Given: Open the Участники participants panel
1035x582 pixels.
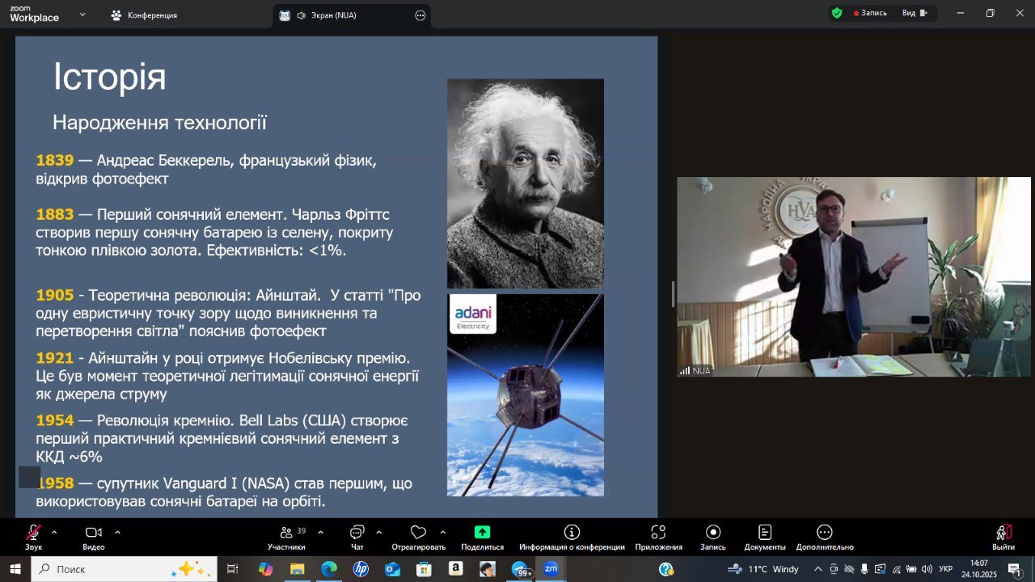Looking at the screenshot, I should point(286,533).
